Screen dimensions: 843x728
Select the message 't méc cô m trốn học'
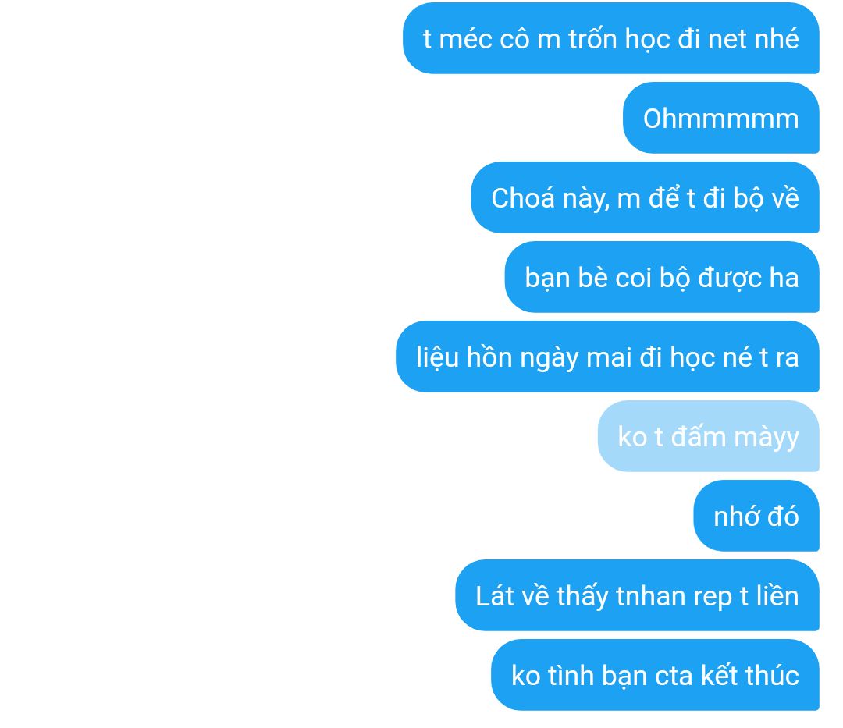click(610, 38)
